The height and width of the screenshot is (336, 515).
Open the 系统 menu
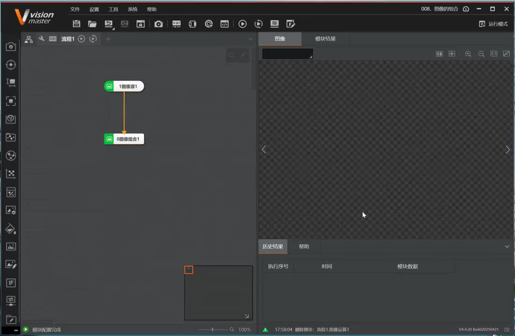(x=132, y=9)
